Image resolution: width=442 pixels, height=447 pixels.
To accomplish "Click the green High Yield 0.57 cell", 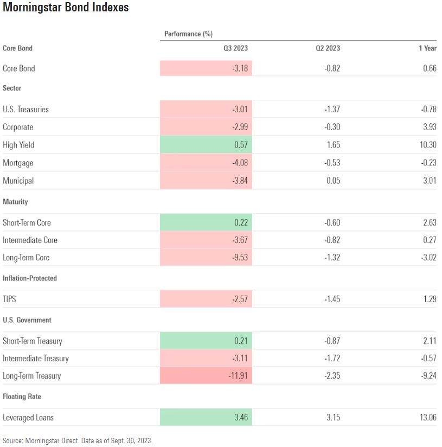I will tap(206, 145).
